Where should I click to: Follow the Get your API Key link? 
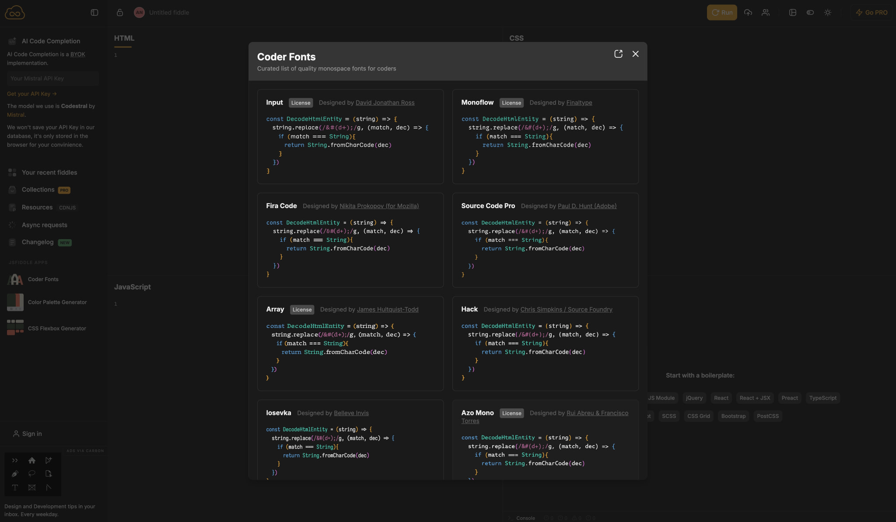click(x=32, y=94)
